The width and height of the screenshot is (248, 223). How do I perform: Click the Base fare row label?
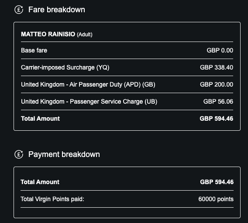pyautogui.click(x=34, y=50)
